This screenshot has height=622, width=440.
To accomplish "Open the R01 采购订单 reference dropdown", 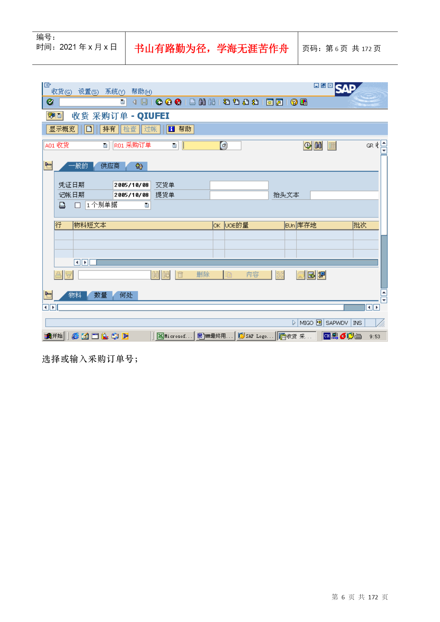I will tap(174, 145).
